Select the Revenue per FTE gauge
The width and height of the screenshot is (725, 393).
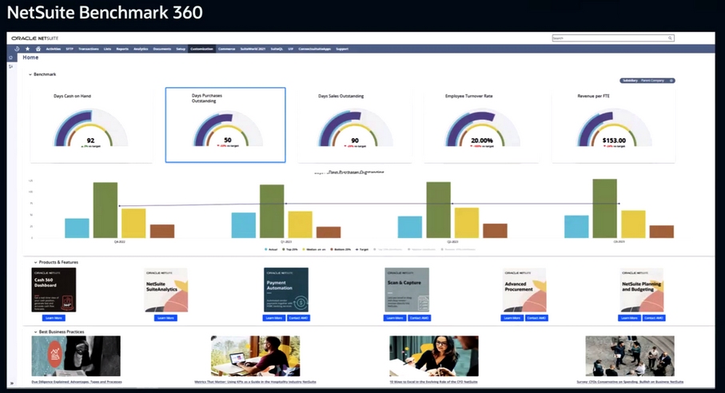click(x=614, y=125)
